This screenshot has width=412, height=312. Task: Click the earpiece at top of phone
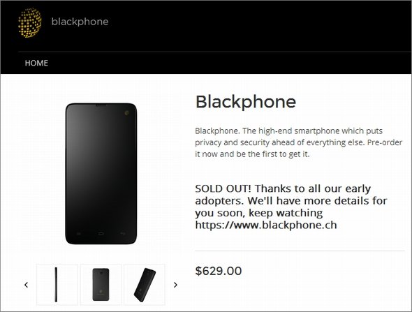[x=101, y=105]
